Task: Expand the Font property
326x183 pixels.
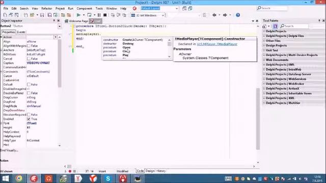Action: [2, 123]
